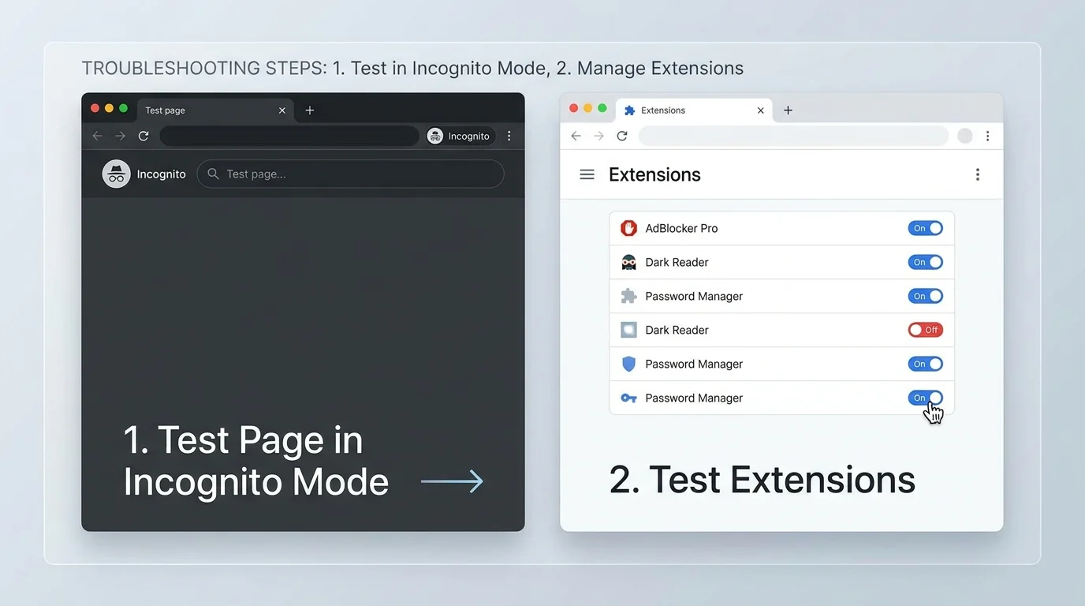Click the gray puzzle-piece Password Manager icon
Viewport: 1085px width, 606px height.
click(628, 296)
